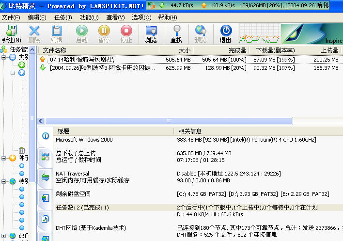Click orange upload arrow icon of first task
Screen dimensions: 343x241
pos(43,59)
